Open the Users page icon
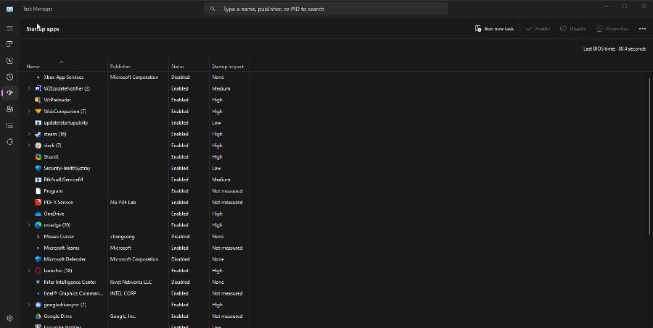This screenshot has height=328, width=653. 9,109
